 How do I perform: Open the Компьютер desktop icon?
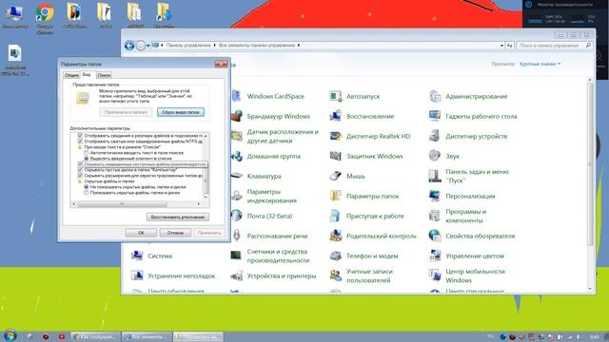pyautogui.click(x=15, y=16)
